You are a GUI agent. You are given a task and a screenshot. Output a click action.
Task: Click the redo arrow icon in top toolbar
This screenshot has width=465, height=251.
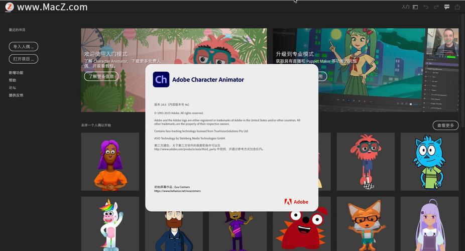coord(436,7)
